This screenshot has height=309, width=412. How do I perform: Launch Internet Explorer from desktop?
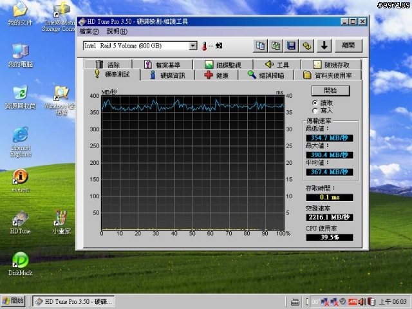[x=21, y=142]
